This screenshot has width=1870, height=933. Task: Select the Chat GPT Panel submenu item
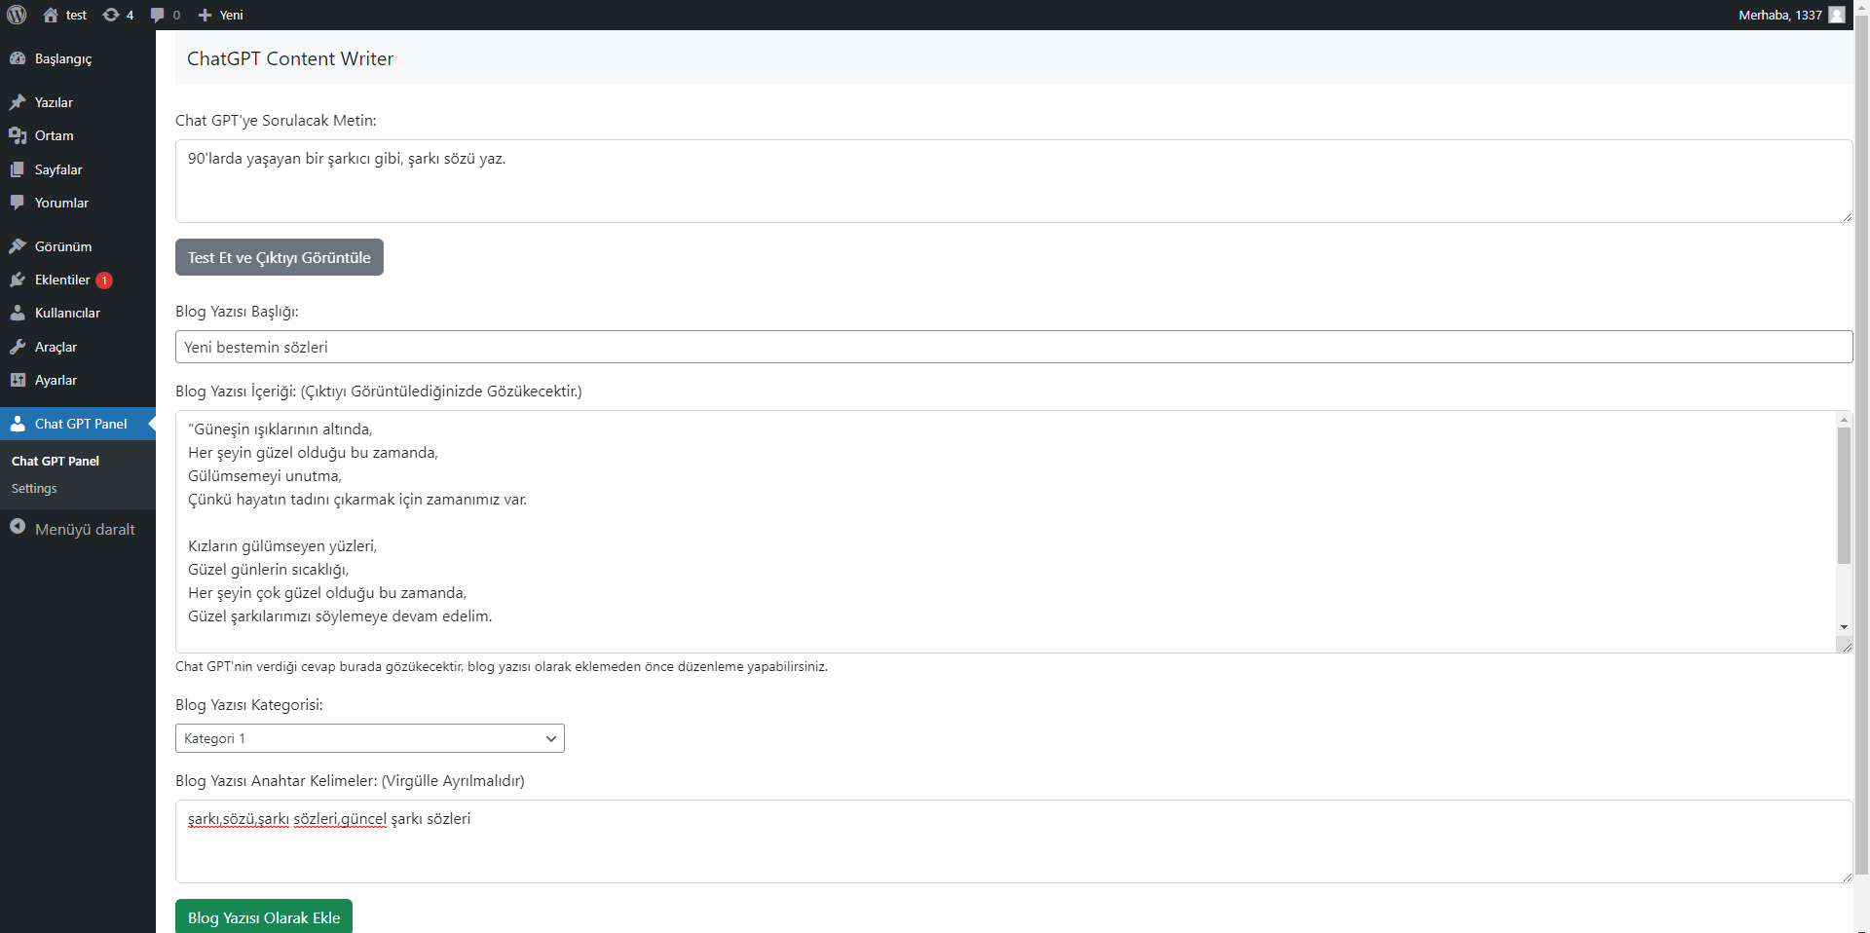click(x=56, y=461)
